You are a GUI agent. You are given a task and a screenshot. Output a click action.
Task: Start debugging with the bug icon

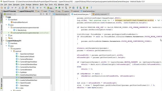[59, 8]
